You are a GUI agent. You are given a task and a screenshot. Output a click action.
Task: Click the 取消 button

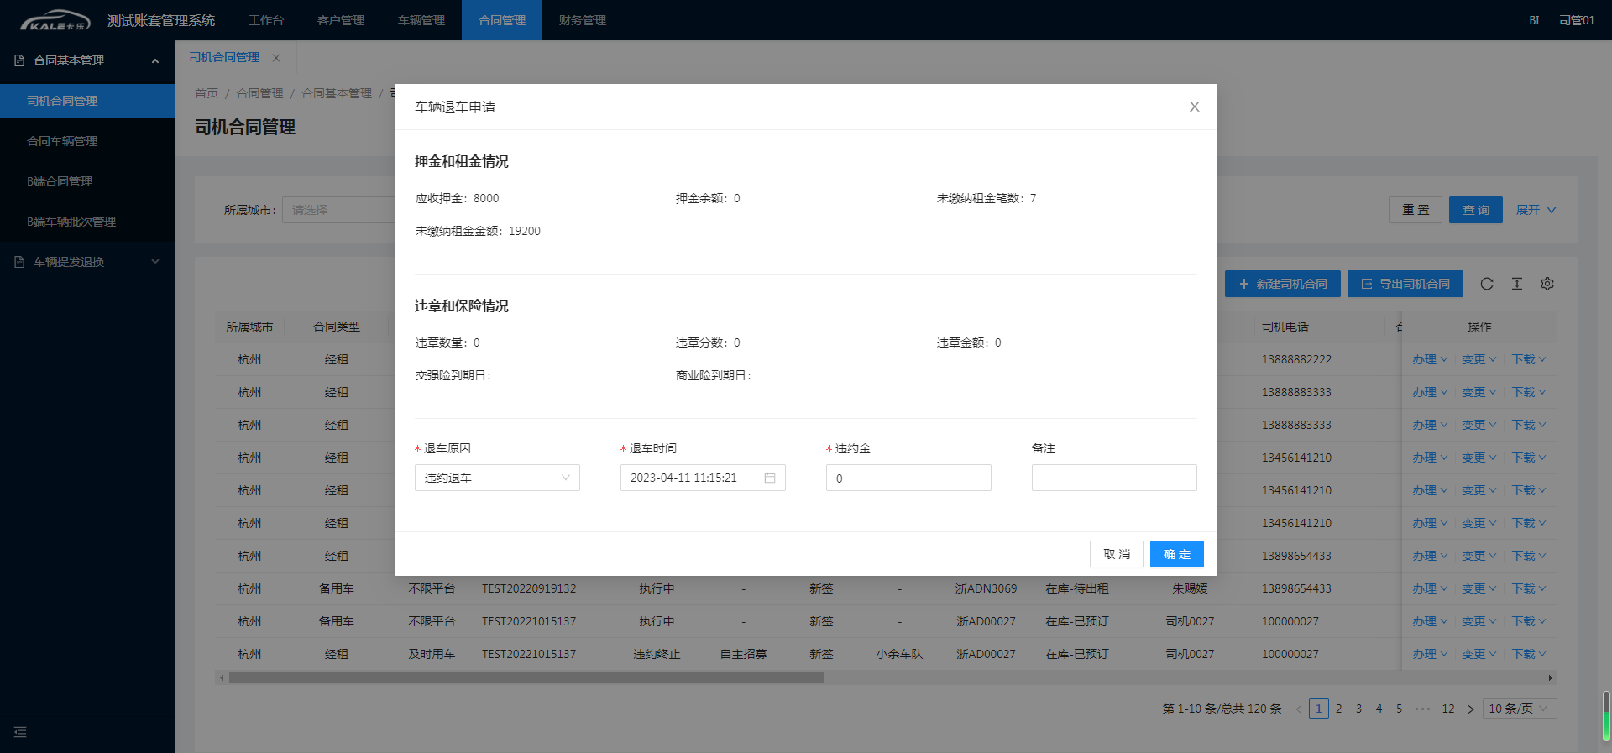(x=1116, y=554)
